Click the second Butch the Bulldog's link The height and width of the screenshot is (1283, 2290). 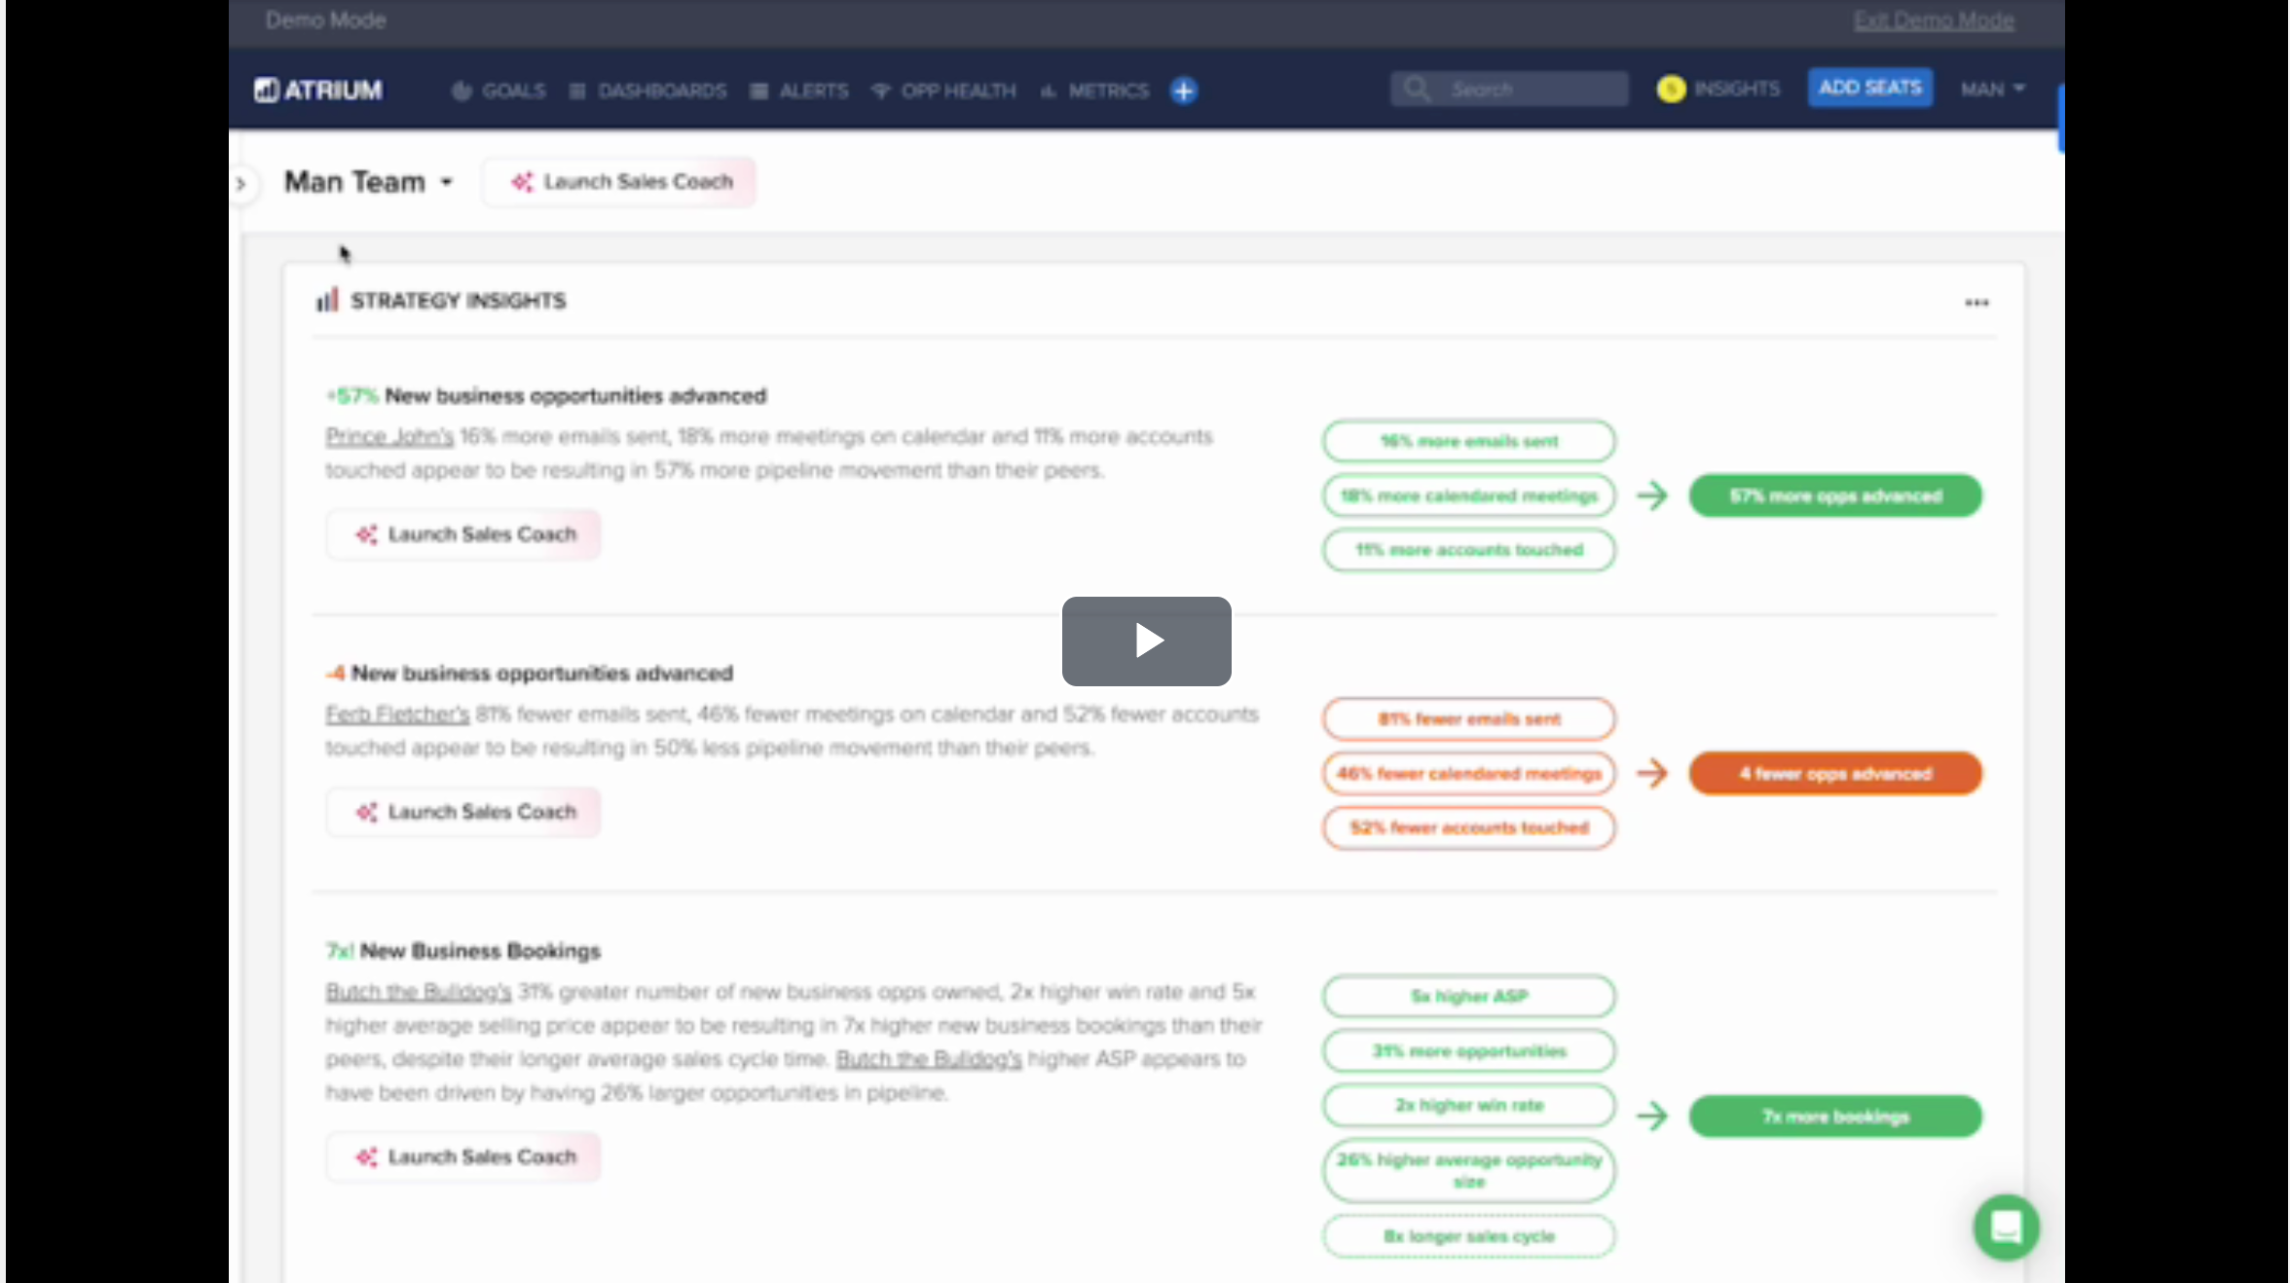(x=929, y=1059)
